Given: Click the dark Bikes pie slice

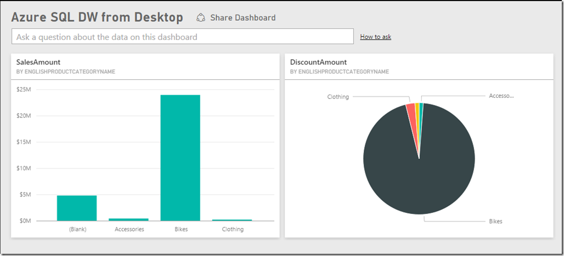Looking at the screenshot, I should click(419, 172).
